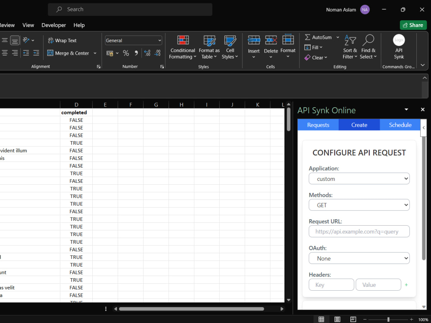The width and height of the screenshot is (431, 323).
Task: Open the Methods dropdown showing GET
Action: pyautogui.click(x=359, y=205)
